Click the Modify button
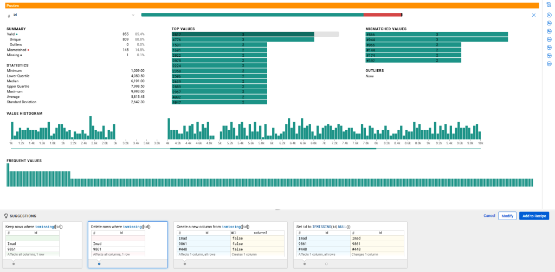Viewport: 555px width, 272px height. 507,216
